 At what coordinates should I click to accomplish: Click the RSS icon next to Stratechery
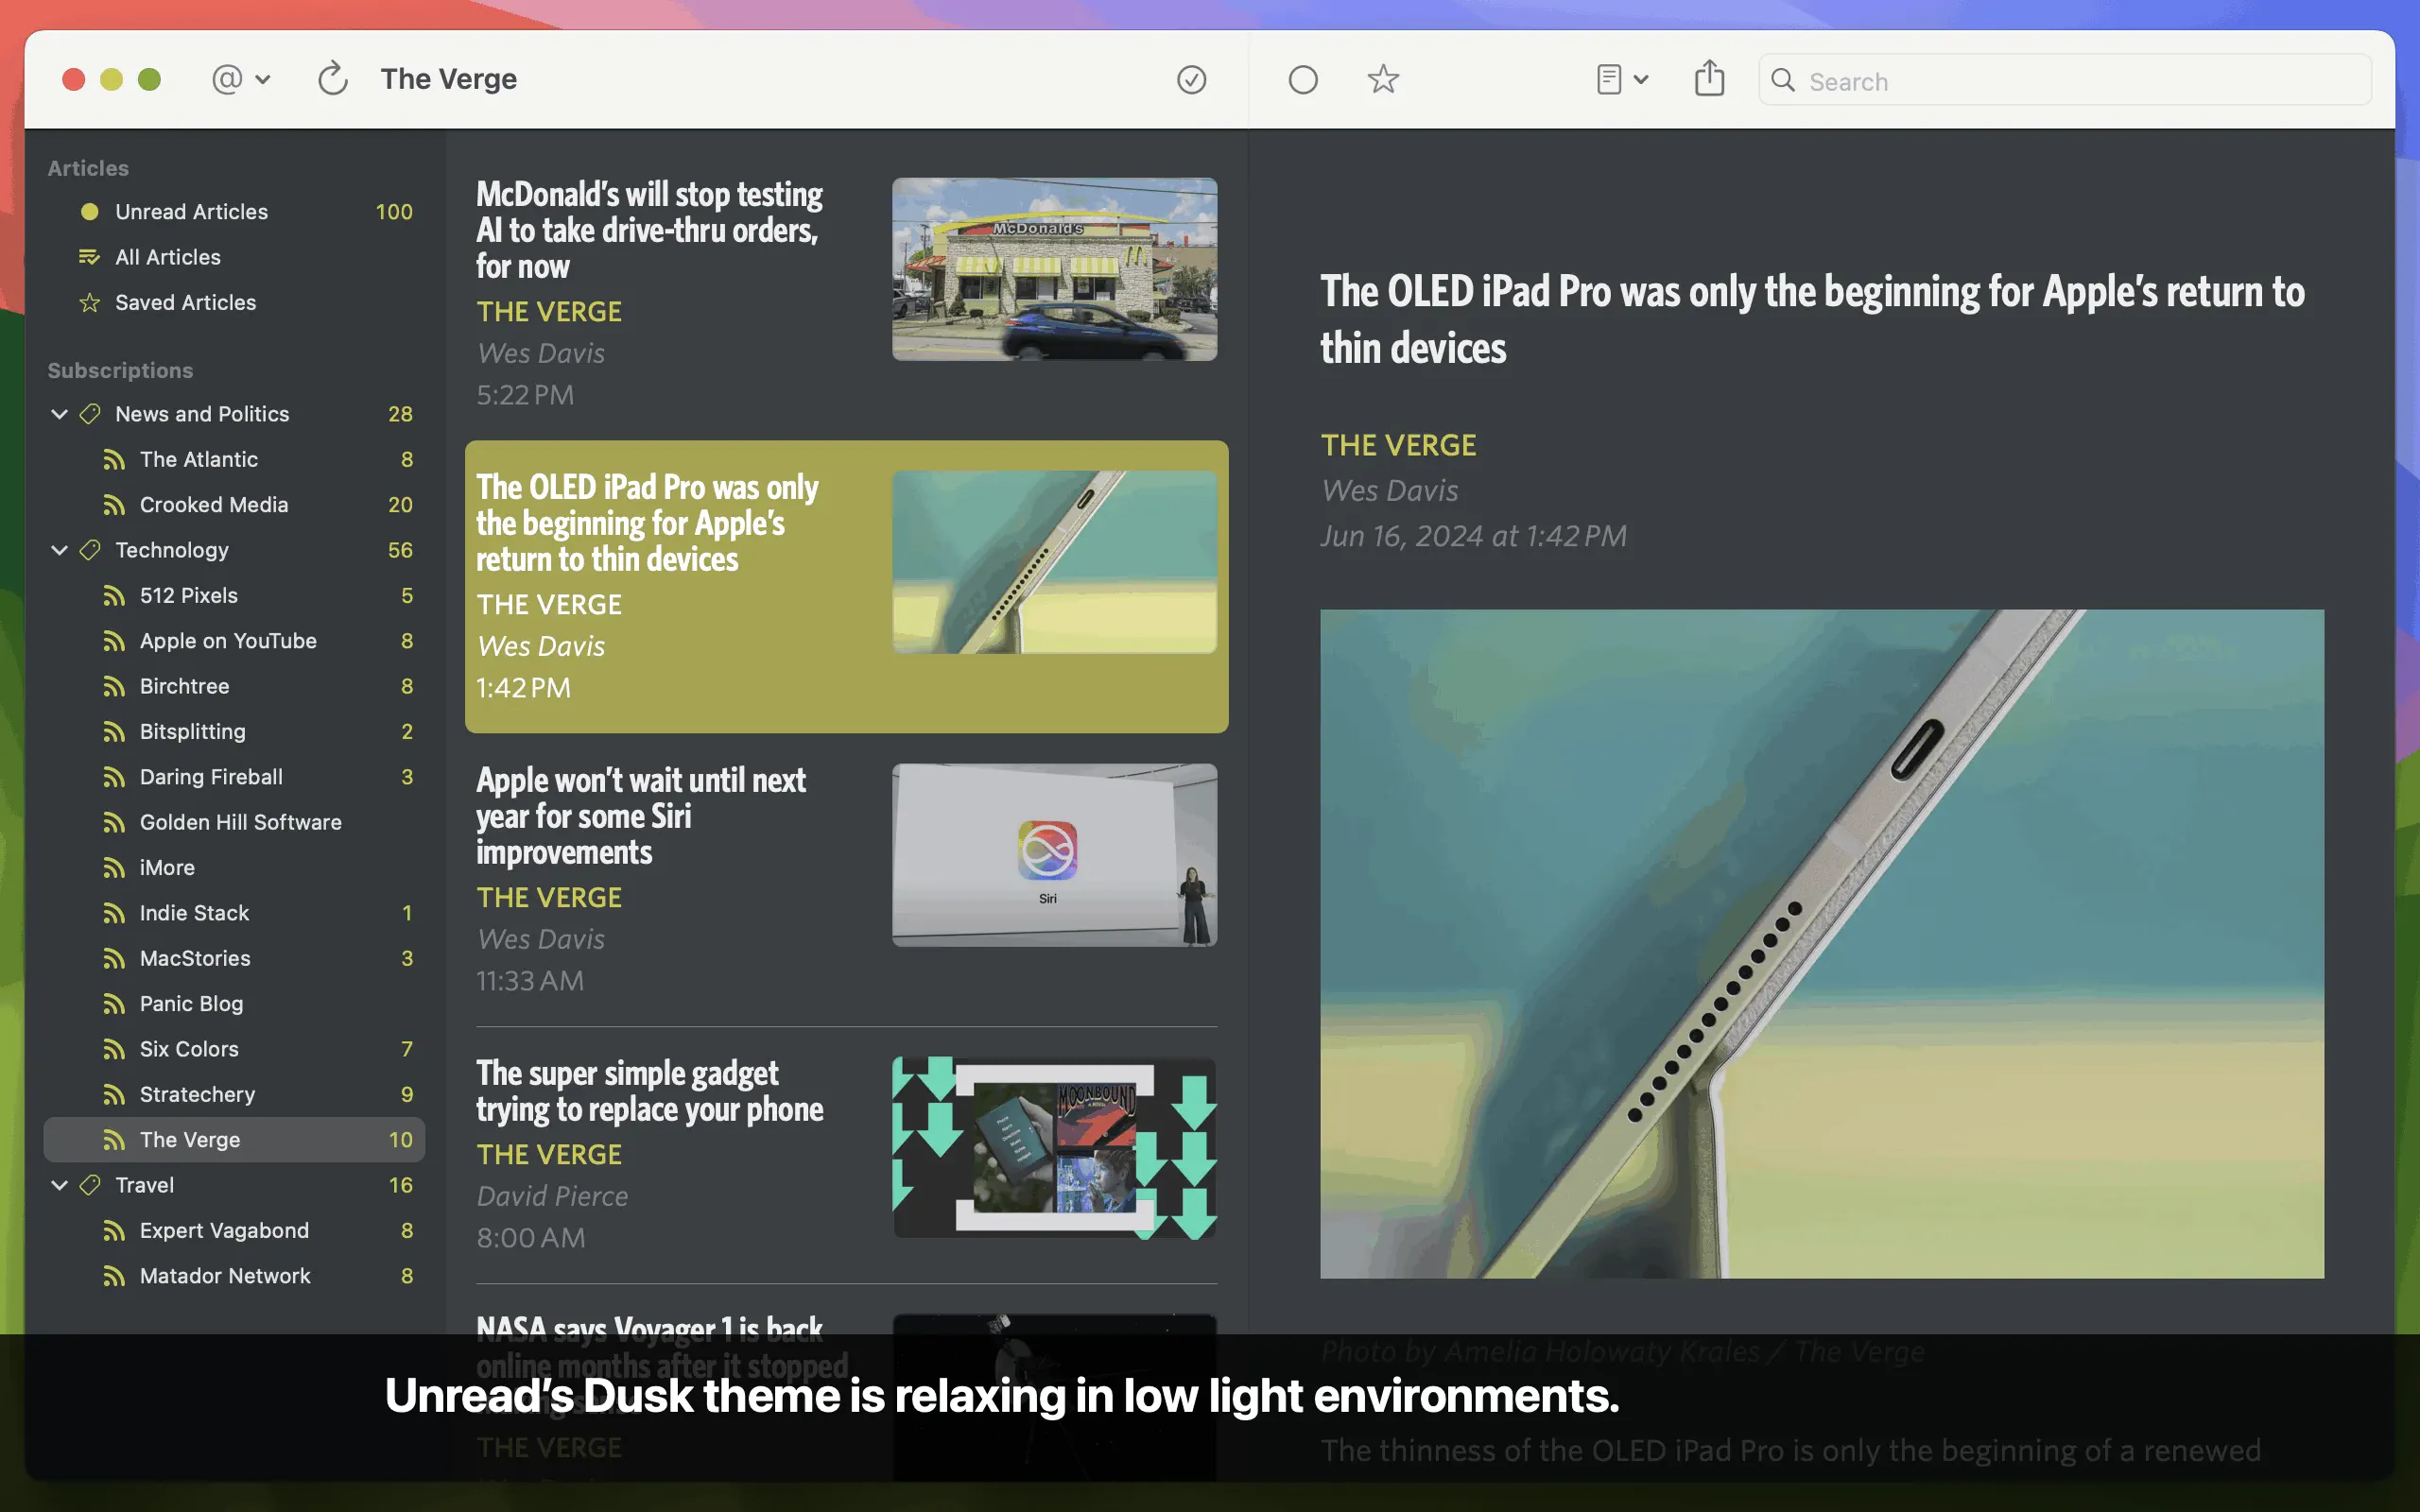(x=114, y=1095)
